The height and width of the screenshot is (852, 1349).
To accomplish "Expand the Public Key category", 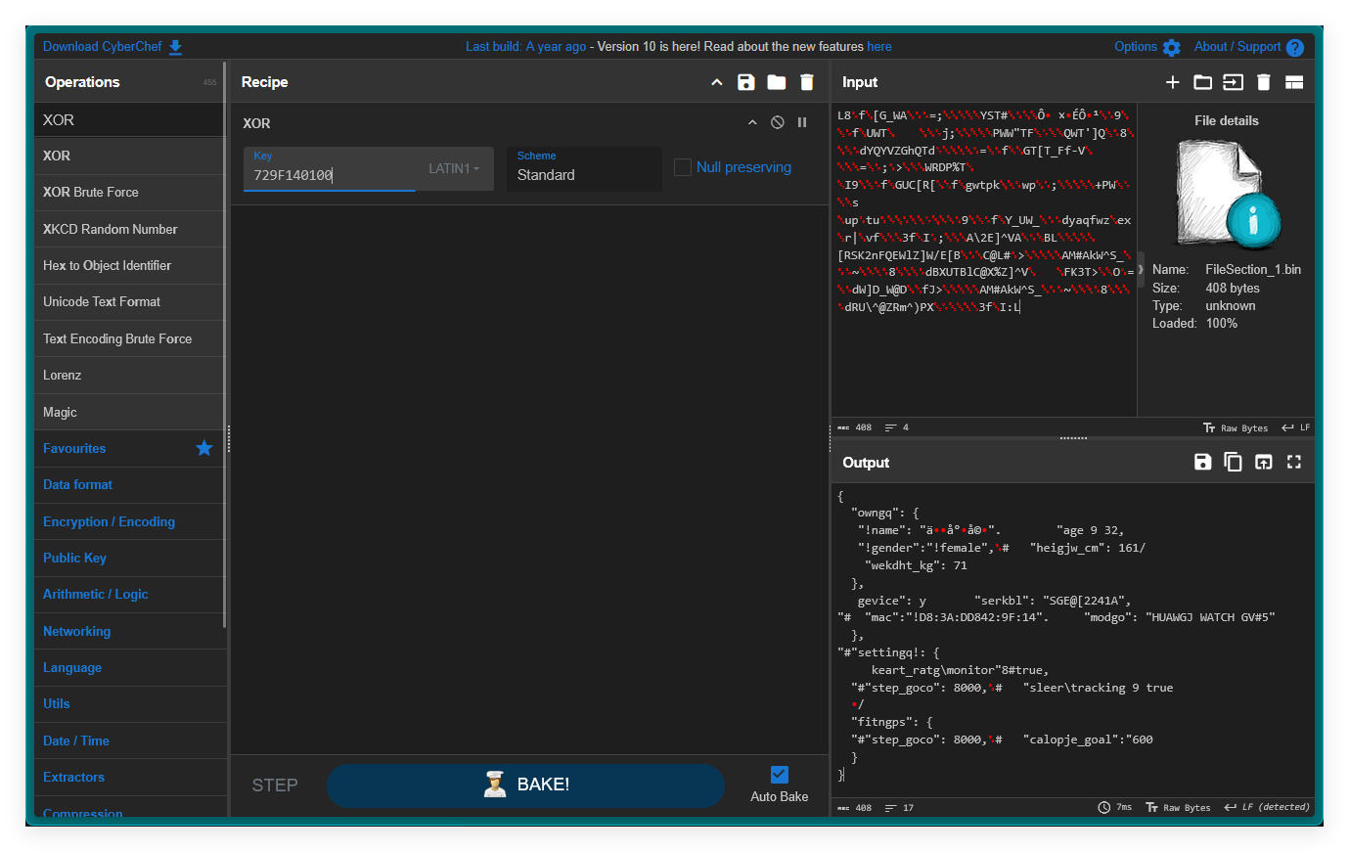I will [130, 558].
